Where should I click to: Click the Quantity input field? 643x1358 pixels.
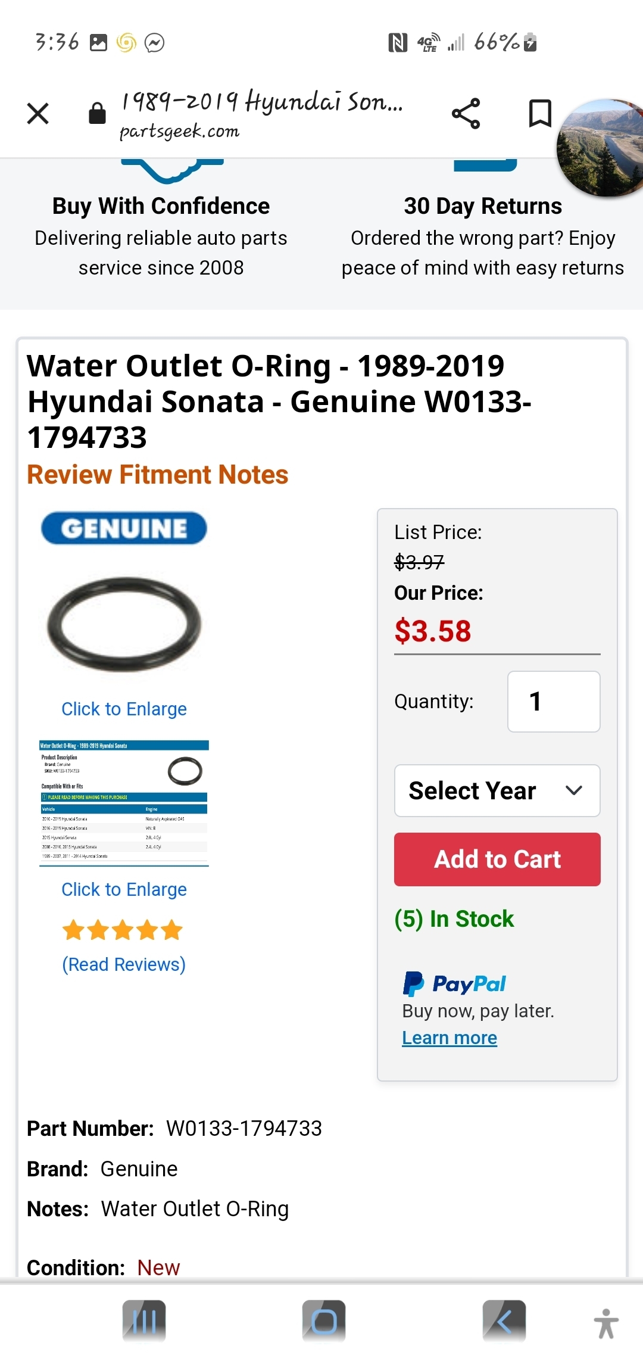point(553,701)
